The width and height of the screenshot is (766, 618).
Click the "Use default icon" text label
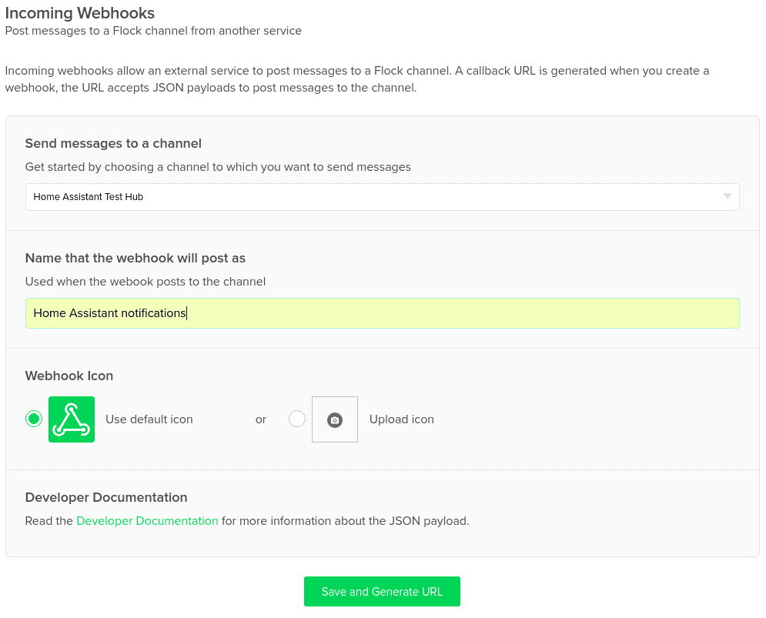(x=149, y=419)
